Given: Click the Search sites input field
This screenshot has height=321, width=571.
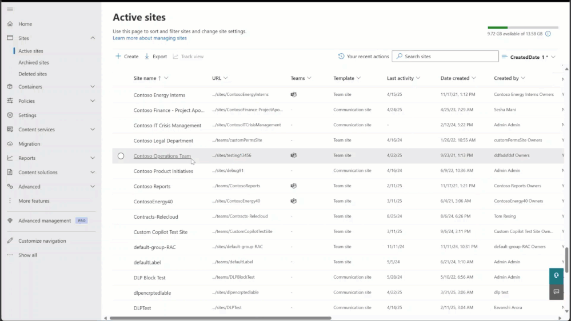Looking at the screenshot, I should pos(445,57).
